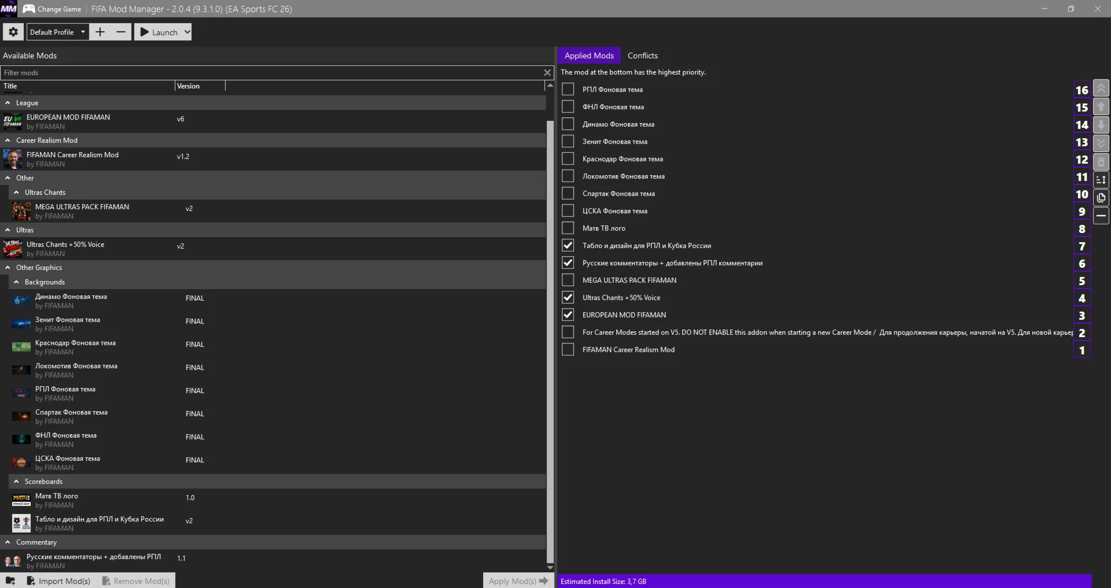
Task: Enable Матч ТВ лого applied mod checkbox
Action: tap(568, 228)
